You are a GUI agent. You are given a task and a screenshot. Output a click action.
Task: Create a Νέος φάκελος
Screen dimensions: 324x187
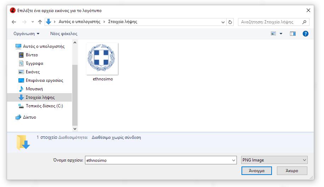click(x=64, y=34)
